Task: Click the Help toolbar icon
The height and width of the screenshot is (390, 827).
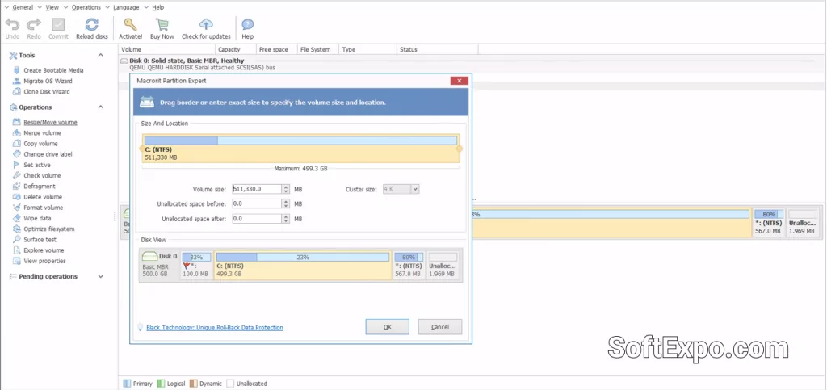Action: tap(248, 24)
